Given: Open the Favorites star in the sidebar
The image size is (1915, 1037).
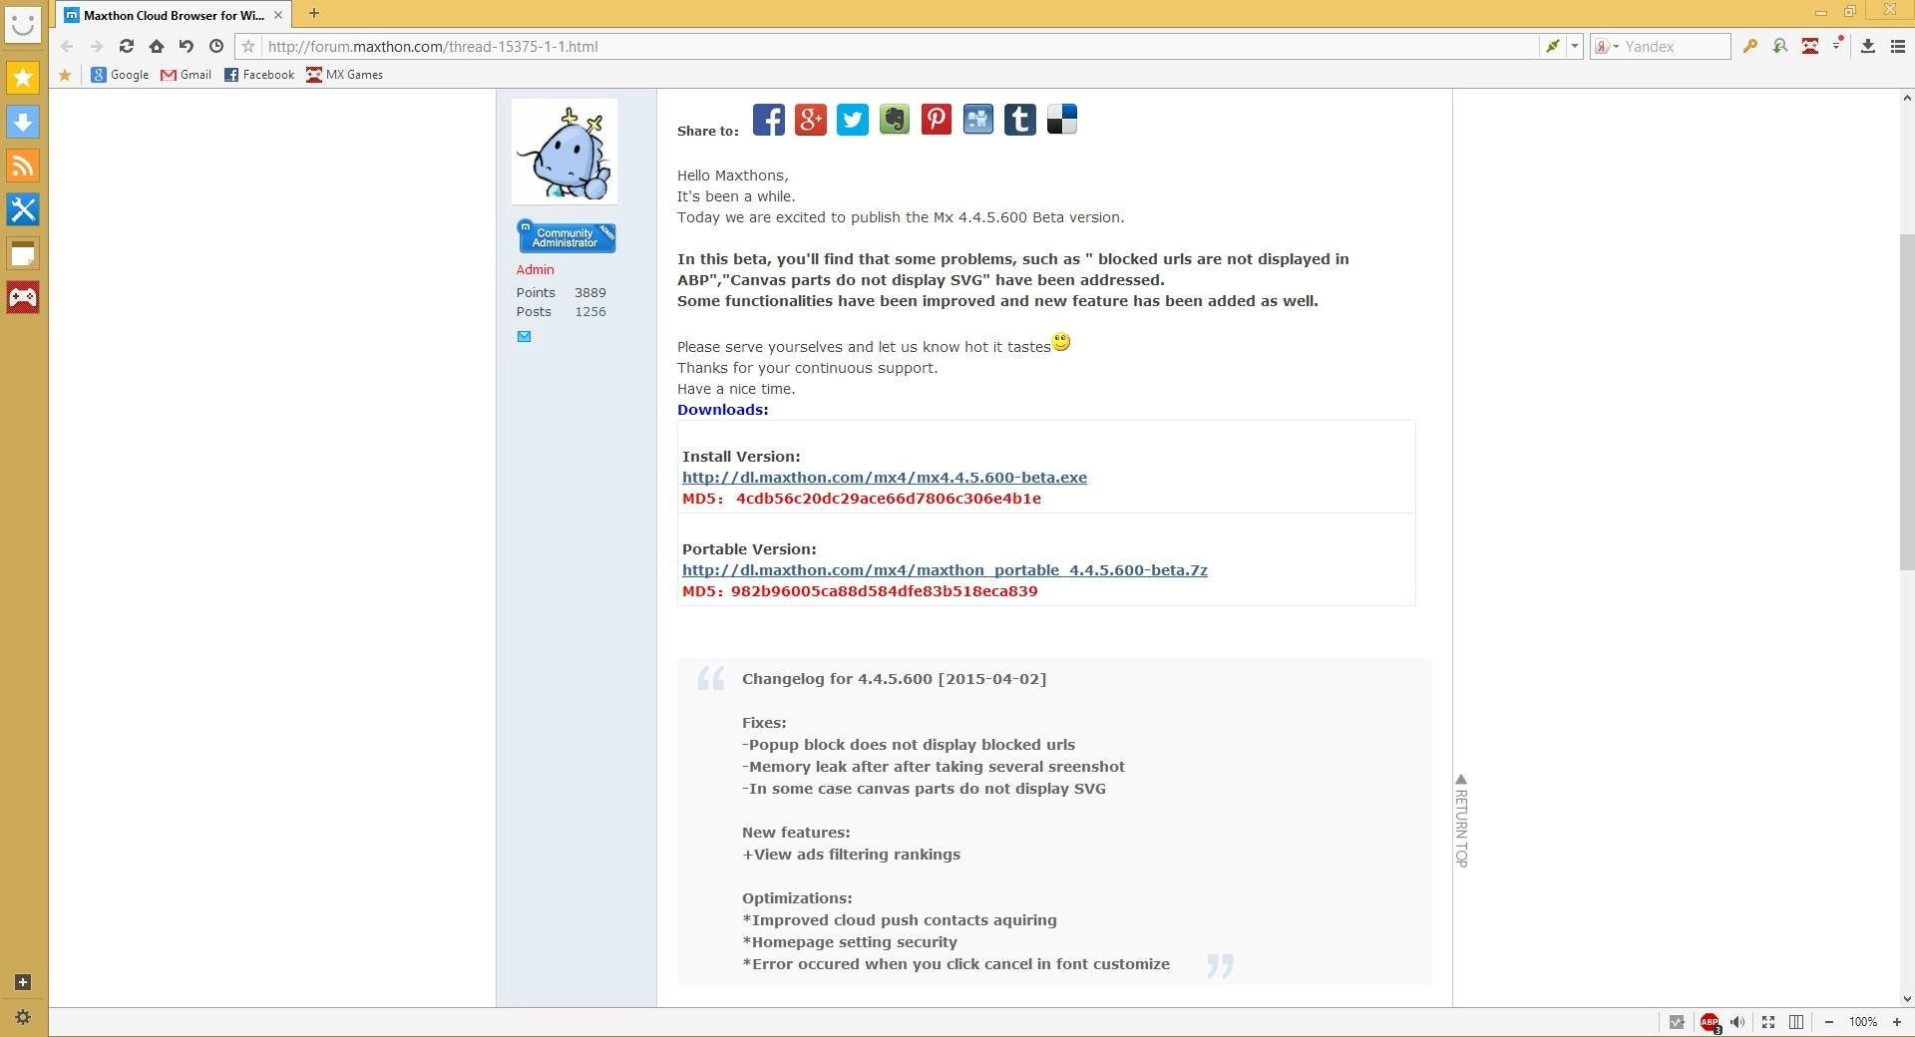Looking at the screenshot, I should pos(23,78).
